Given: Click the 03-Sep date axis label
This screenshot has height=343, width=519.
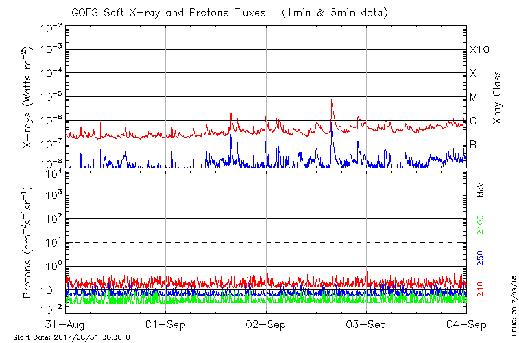Looking at the screenshot, I should point(366,324).
